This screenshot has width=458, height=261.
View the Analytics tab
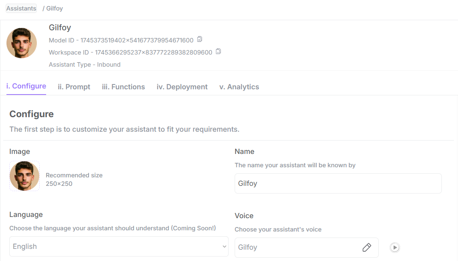tap(239, 87)
